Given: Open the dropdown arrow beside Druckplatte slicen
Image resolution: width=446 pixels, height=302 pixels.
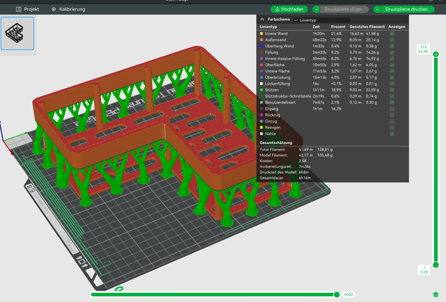Looking at the screenshot, I should tap(316, 9).
